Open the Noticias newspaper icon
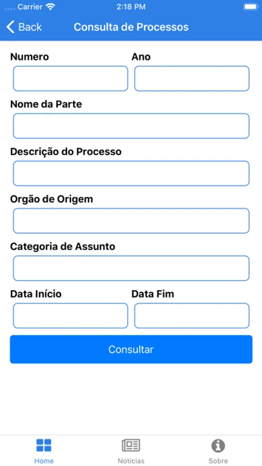This screenshot has height=466, width=262. [x=131, y=445]
